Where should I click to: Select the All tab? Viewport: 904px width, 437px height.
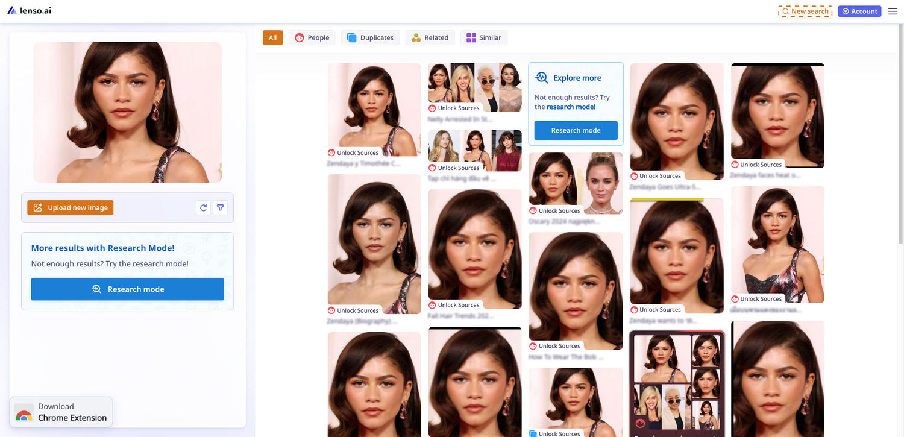click(x=272, y=37)
